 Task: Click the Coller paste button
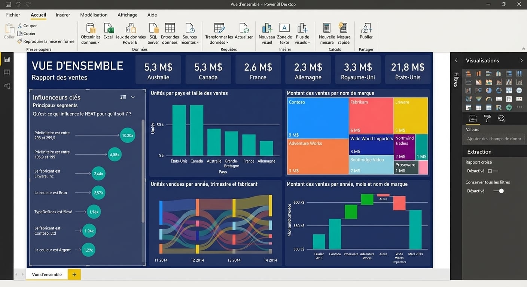pyautogui.click(x=9, y=31)
